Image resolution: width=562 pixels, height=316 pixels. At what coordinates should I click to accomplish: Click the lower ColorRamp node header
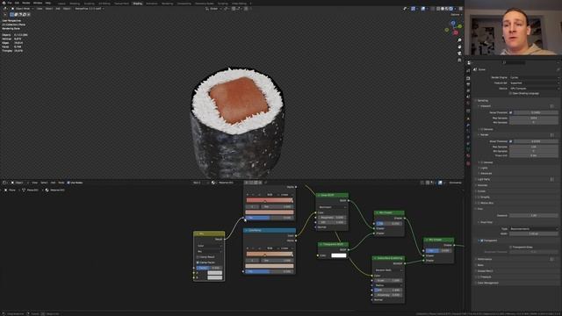click(x=270, y=230)
